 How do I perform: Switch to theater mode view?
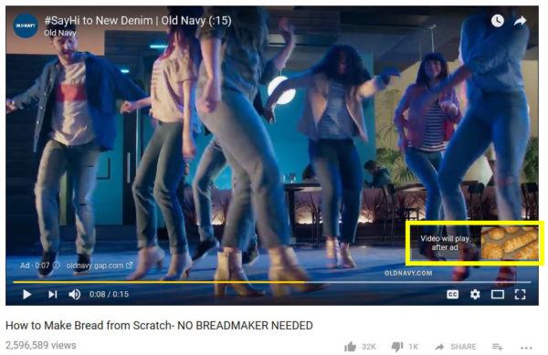tap(498, 294)
